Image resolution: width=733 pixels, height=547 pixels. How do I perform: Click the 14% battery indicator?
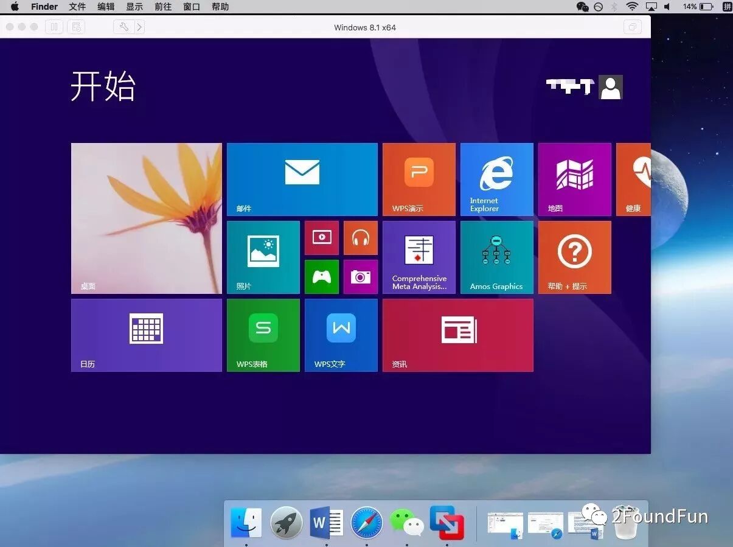point(697,7)
